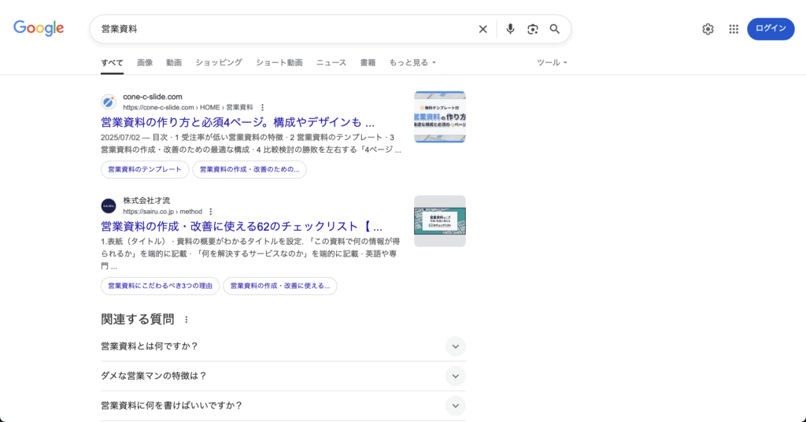Click the 株式会社才流 site name
Viewport: 806px width, 422px height.
[x=146, y=201]
